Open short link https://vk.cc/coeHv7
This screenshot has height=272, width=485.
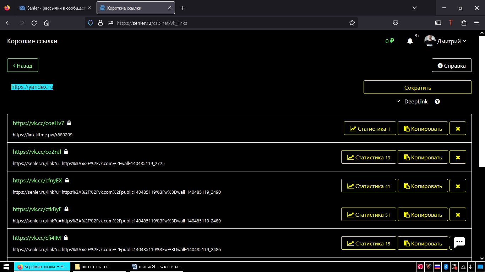[x=38, y=123]
